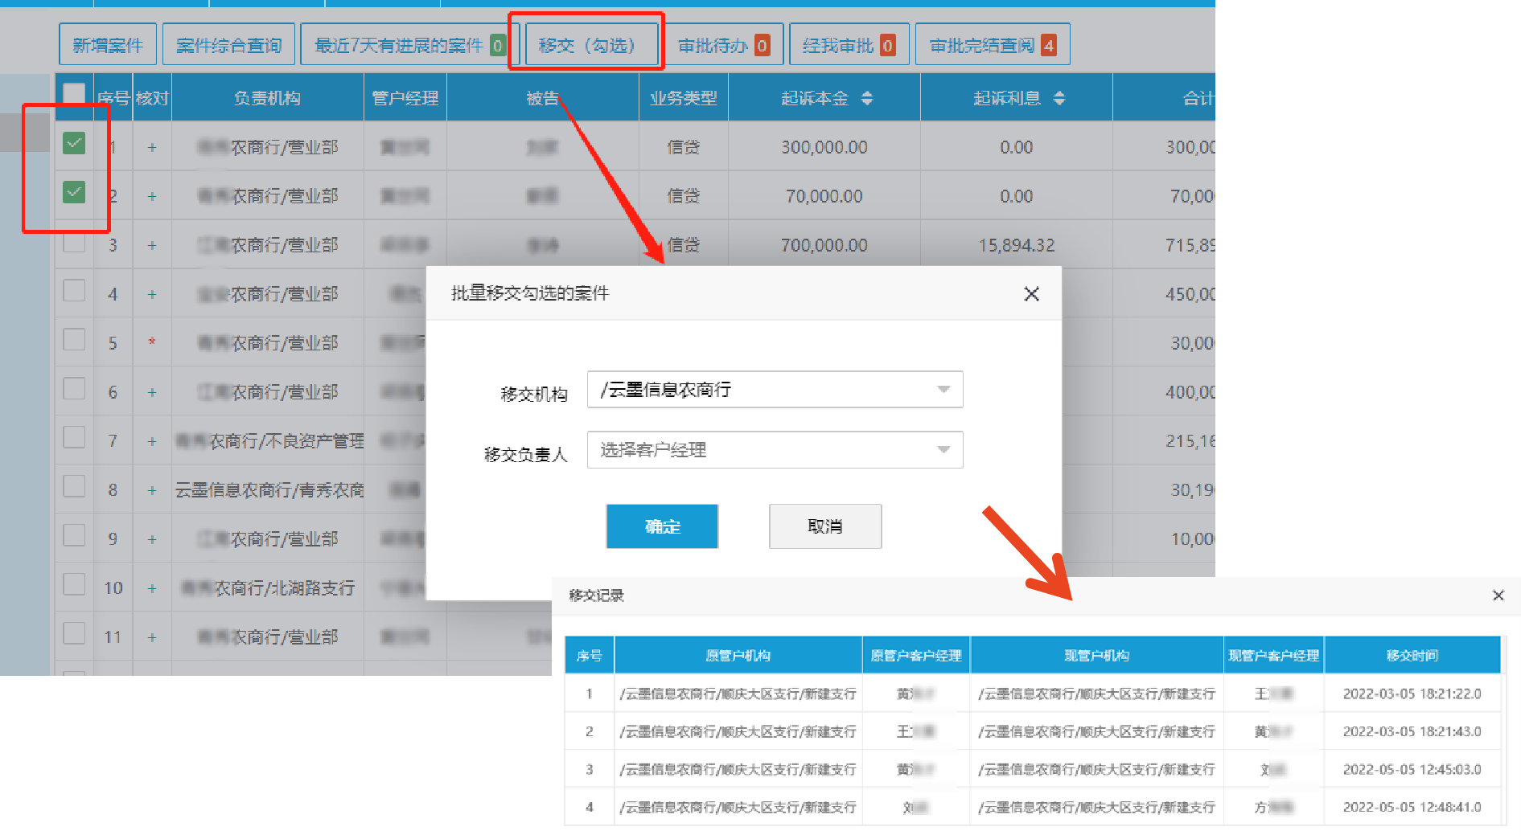Expand row 3 case details with plus icon
The width and height of the screenshot is (1521, 839).
tap(152, 244)
